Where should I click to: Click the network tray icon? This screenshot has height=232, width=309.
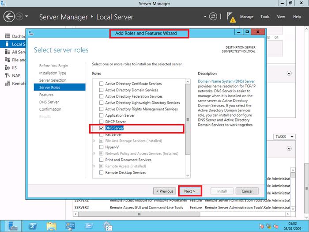[268, 226]
